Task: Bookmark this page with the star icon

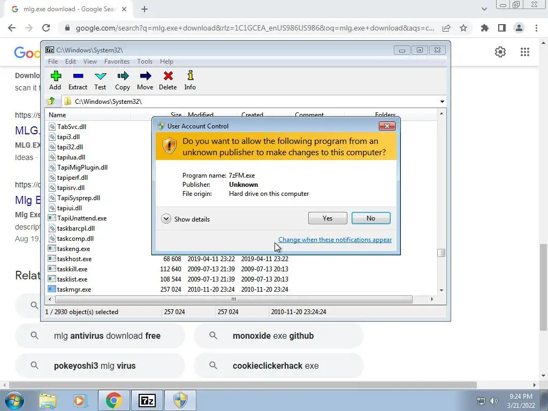Action: click(x=463, y=28)
